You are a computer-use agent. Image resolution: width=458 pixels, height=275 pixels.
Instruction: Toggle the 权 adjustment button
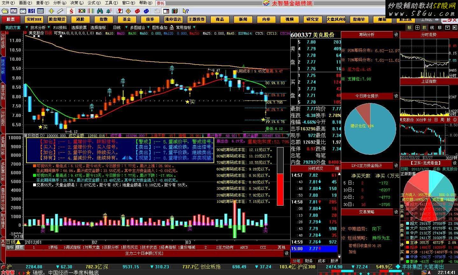[x=424, y=28]
